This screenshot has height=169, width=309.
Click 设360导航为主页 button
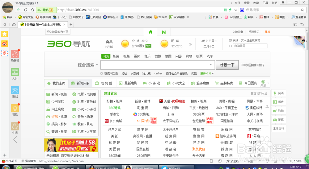point(57,32)
